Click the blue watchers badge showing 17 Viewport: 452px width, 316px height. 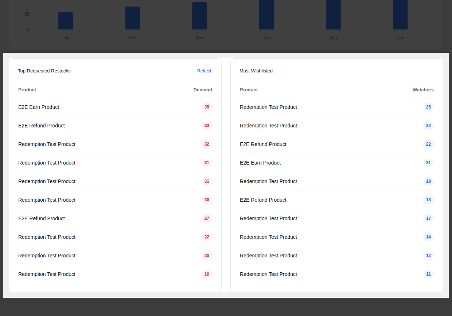point(428,218)
